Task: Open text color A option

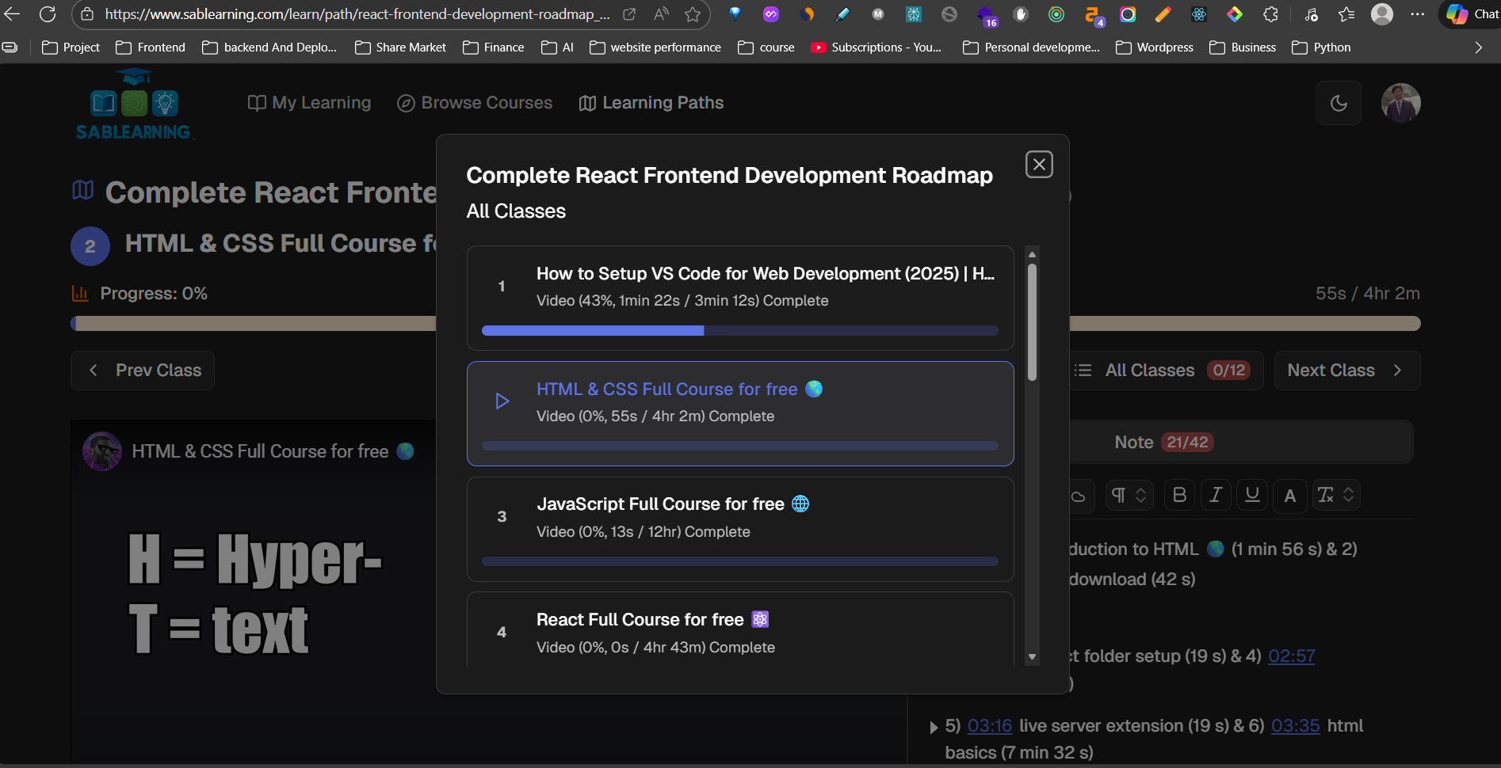Action: (1289, 495)
